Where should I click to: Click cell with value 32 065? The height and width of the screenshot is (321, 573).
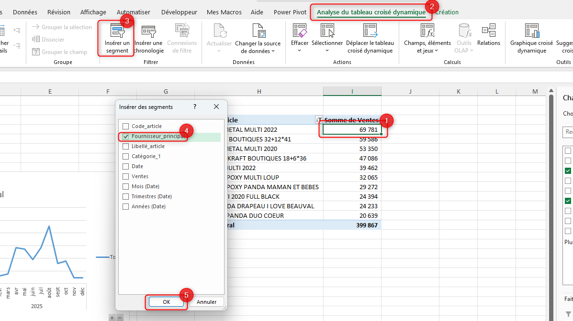tap(352, 177)
